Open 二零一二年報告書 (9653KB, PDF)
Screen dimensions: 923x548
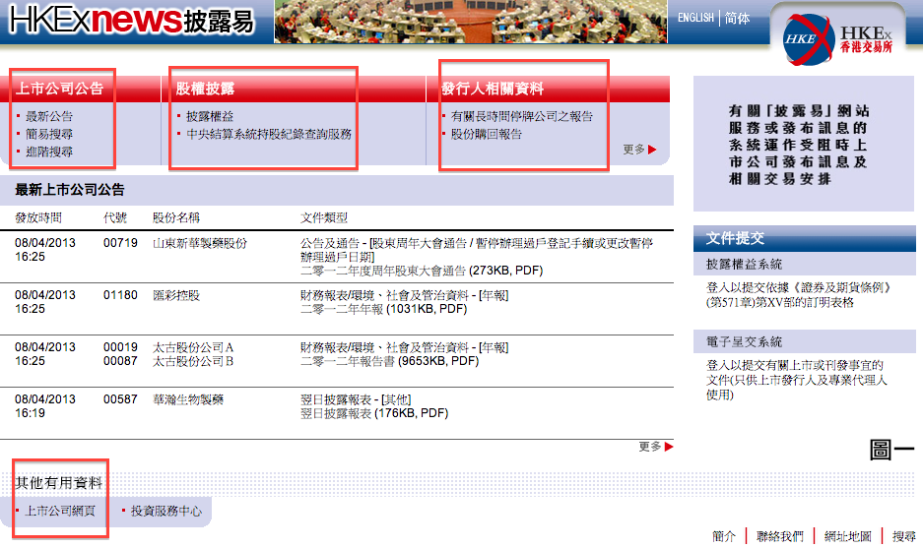click(x=389, y=361)
